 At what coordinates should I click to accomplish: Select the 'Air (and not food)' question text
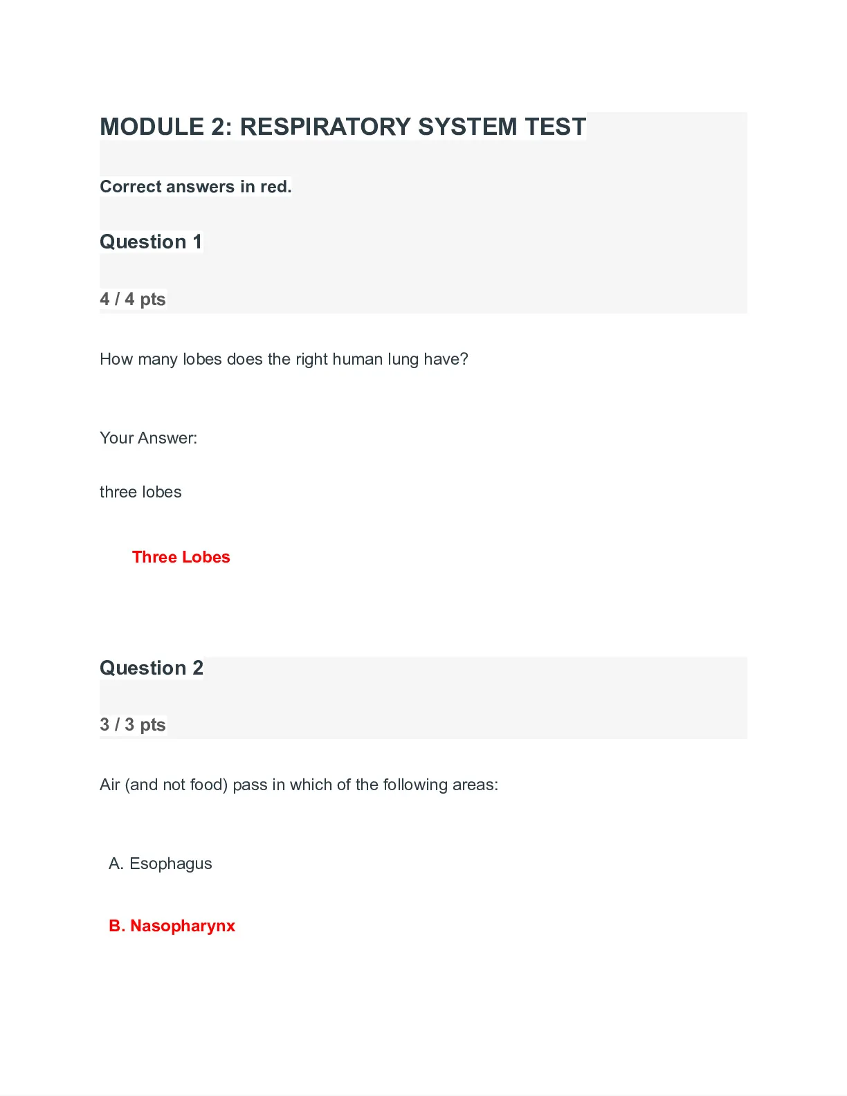tap(299, 785)
